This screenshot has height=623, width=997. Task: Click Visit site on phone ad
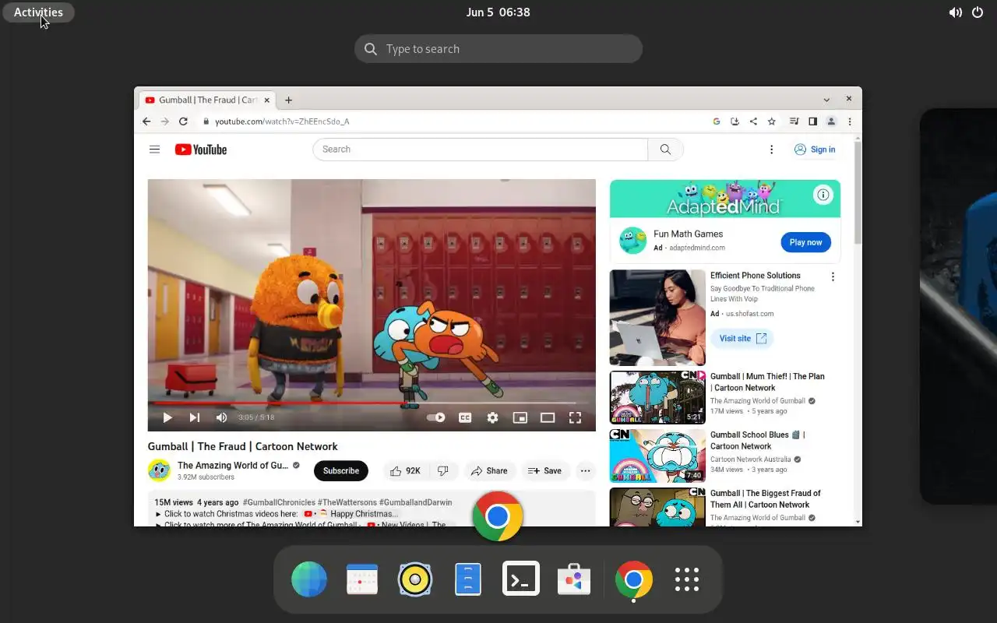pyautogui.click(x=742, y=338)
